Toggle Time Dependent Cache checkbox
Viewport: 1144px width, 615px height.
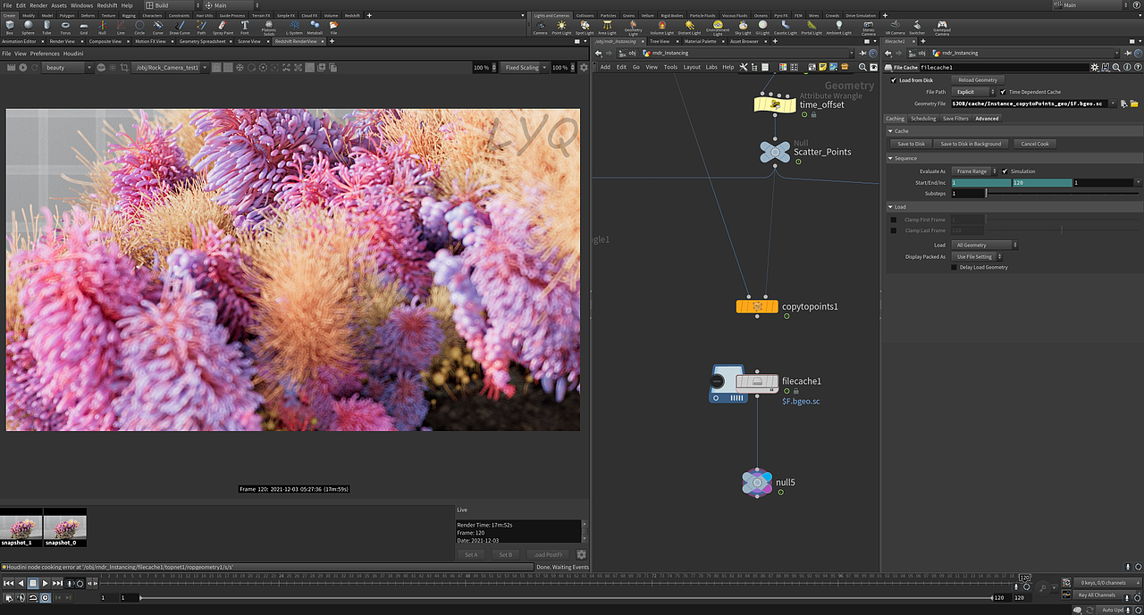pos(1003,92)
